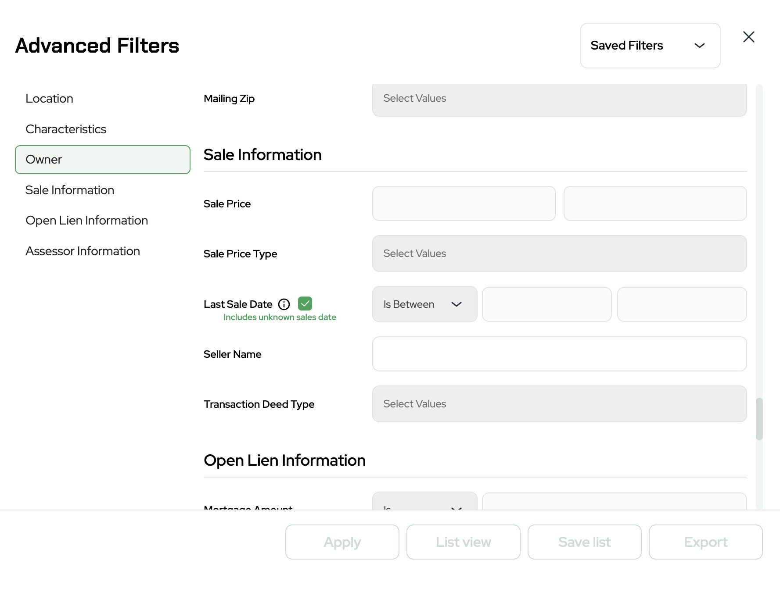Open the Saved Filters dropdown
780x592 pixels.
pyautogui.click(x=650, y=46)
